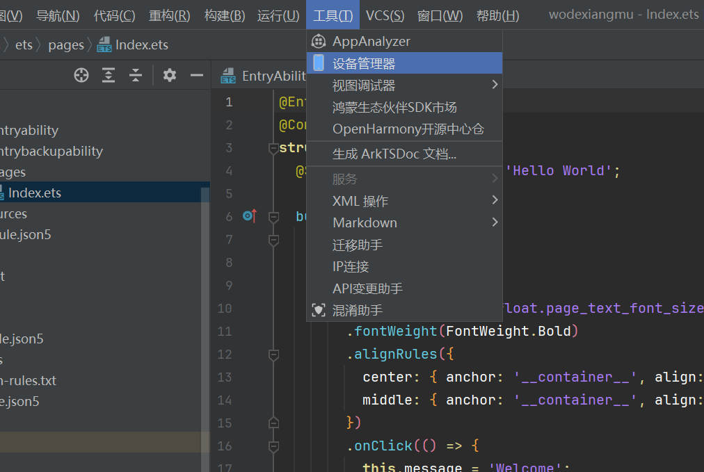Open the 运行(U) menu
Viewport: 704px width, 472px height.
pos(278,16)
